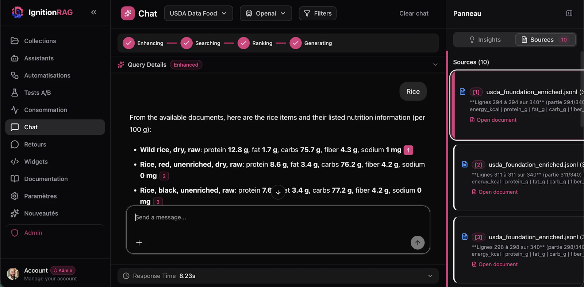The image size is (584, 287).
Task: Click the Widgets code brackets icon
Action: click(x=15, y=162)
